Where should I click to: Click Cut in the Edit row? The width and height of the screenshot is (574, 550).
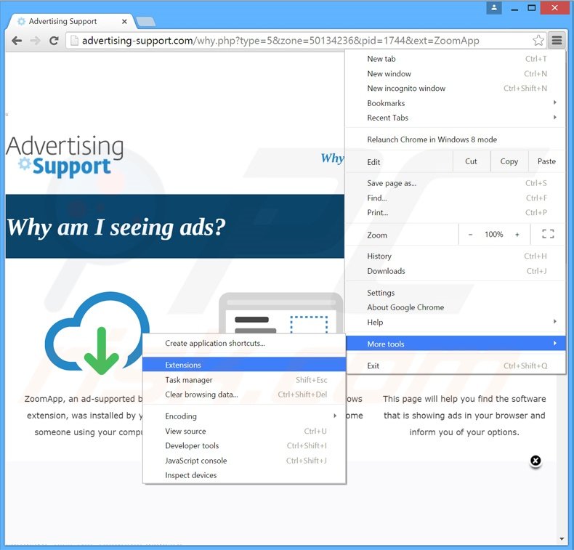click(471, 161)
